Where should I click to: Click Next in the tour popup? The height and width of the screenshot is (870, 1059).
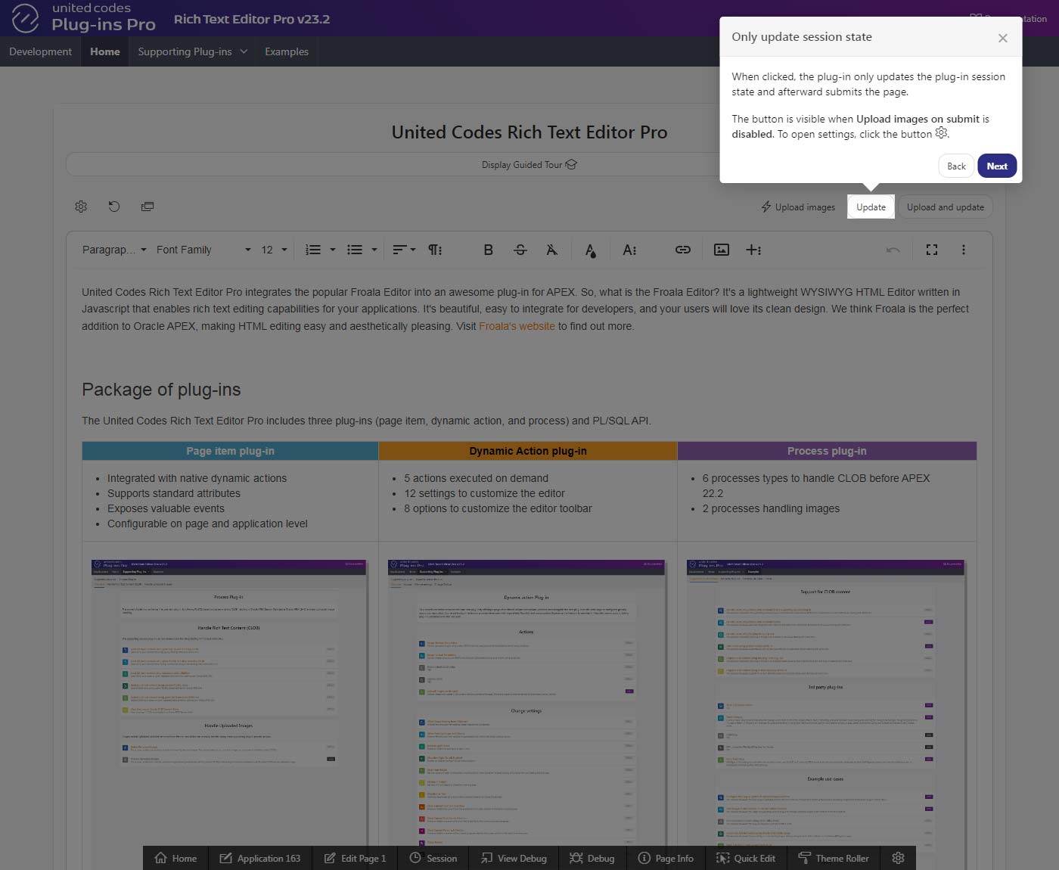pos(997,166)
